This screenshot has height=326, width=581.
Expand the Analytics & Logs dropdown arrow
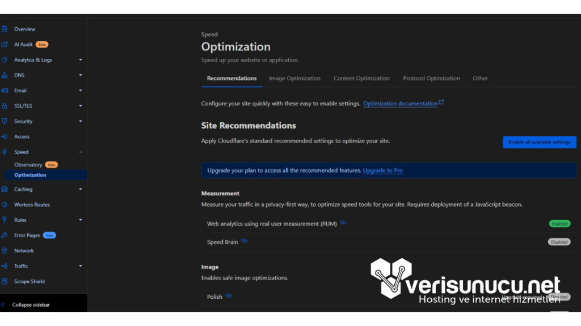pyautogui.click(x=81, y=60)
